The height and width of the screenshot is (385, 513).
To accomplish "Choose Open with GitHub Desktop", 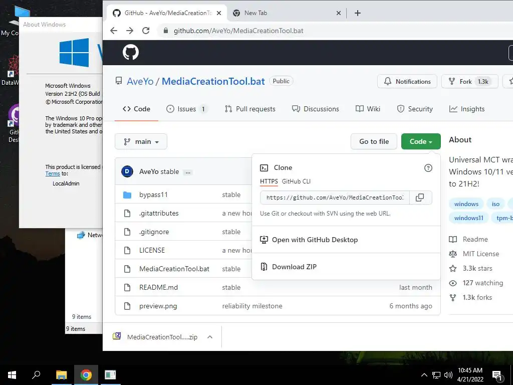I will 346,240.
